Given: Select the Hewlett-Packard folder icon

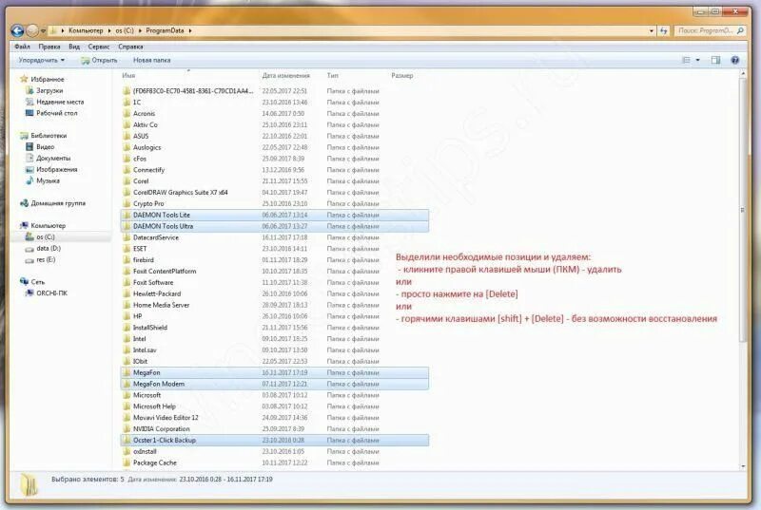Looking at the screenshot, I should (127, 293).
